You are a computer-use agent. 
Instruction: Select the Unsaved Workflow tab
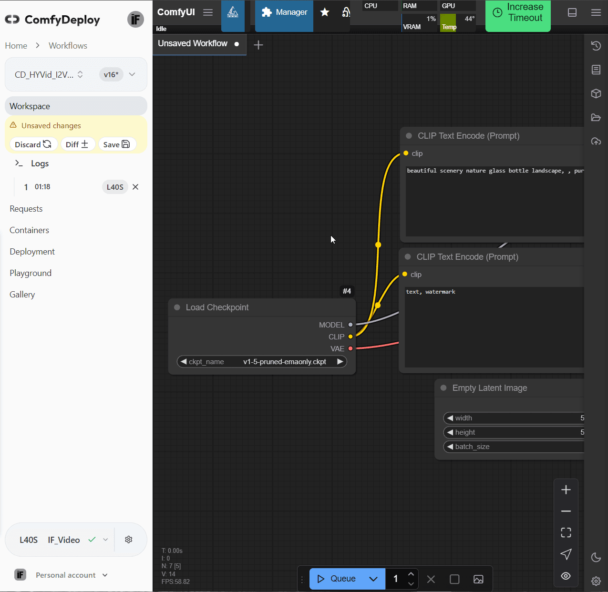[199, 44]
